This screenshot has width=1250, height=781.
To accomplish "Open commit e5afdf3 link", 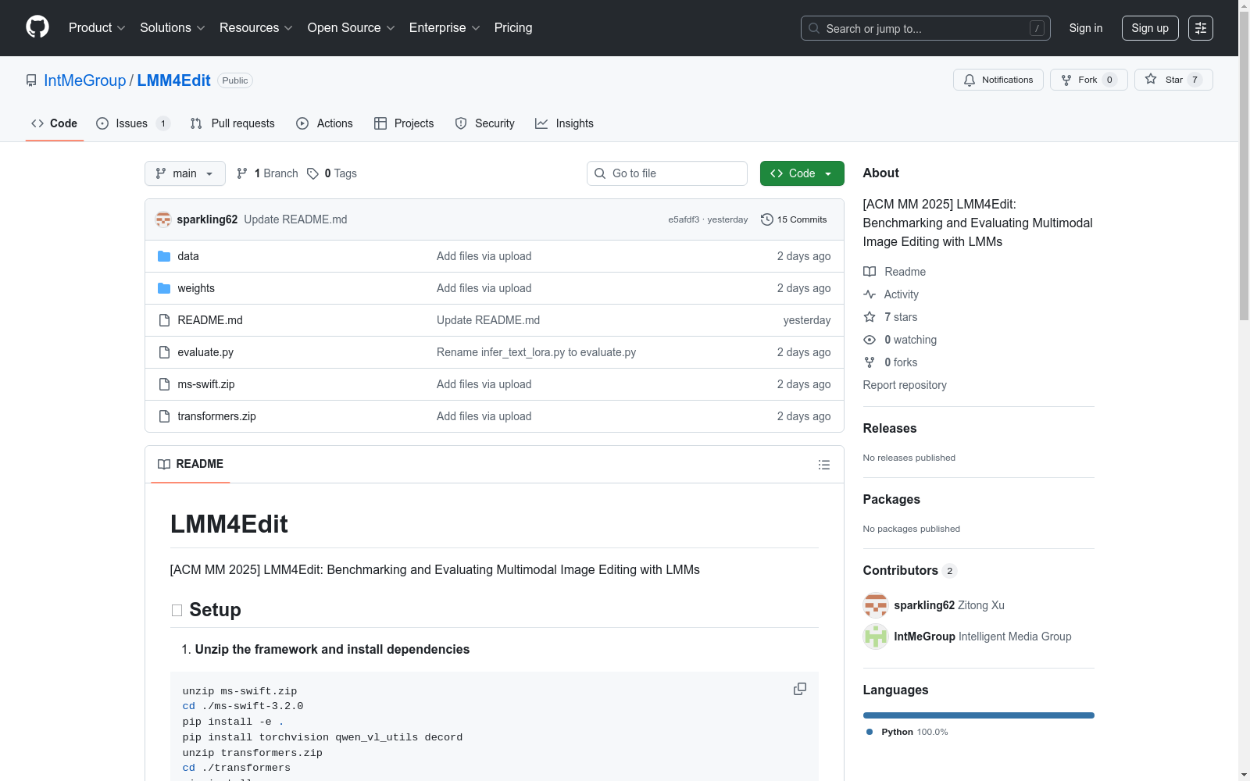I will tap(684, 219).
